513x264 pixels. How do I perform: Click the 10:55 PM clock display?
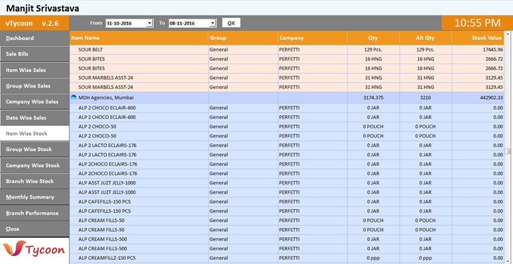tap(478, 23)
